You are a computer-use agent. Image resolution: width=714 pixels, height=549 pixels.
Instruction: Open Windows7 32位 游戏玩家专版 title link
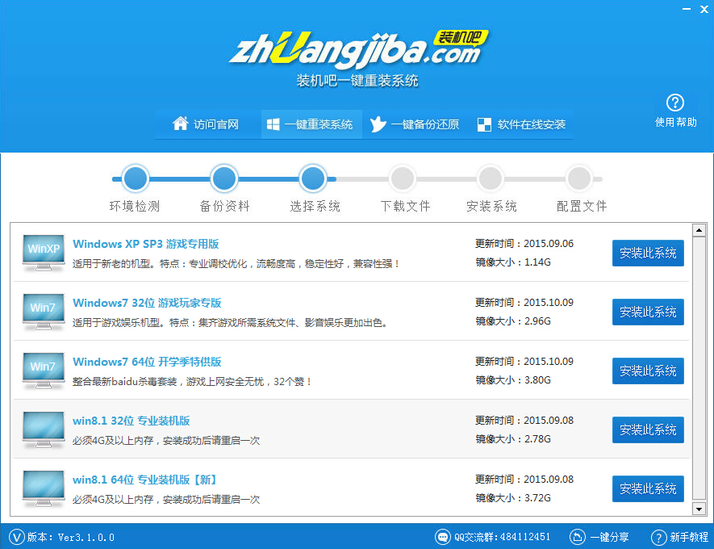147,303
